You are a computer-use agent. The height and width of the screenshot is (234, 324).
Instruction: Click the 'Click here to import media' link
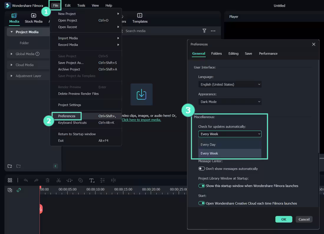141,120
